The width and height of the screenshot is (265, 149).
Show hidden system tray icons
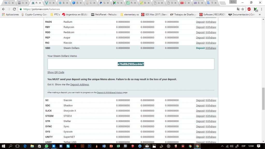click(222, 146)
